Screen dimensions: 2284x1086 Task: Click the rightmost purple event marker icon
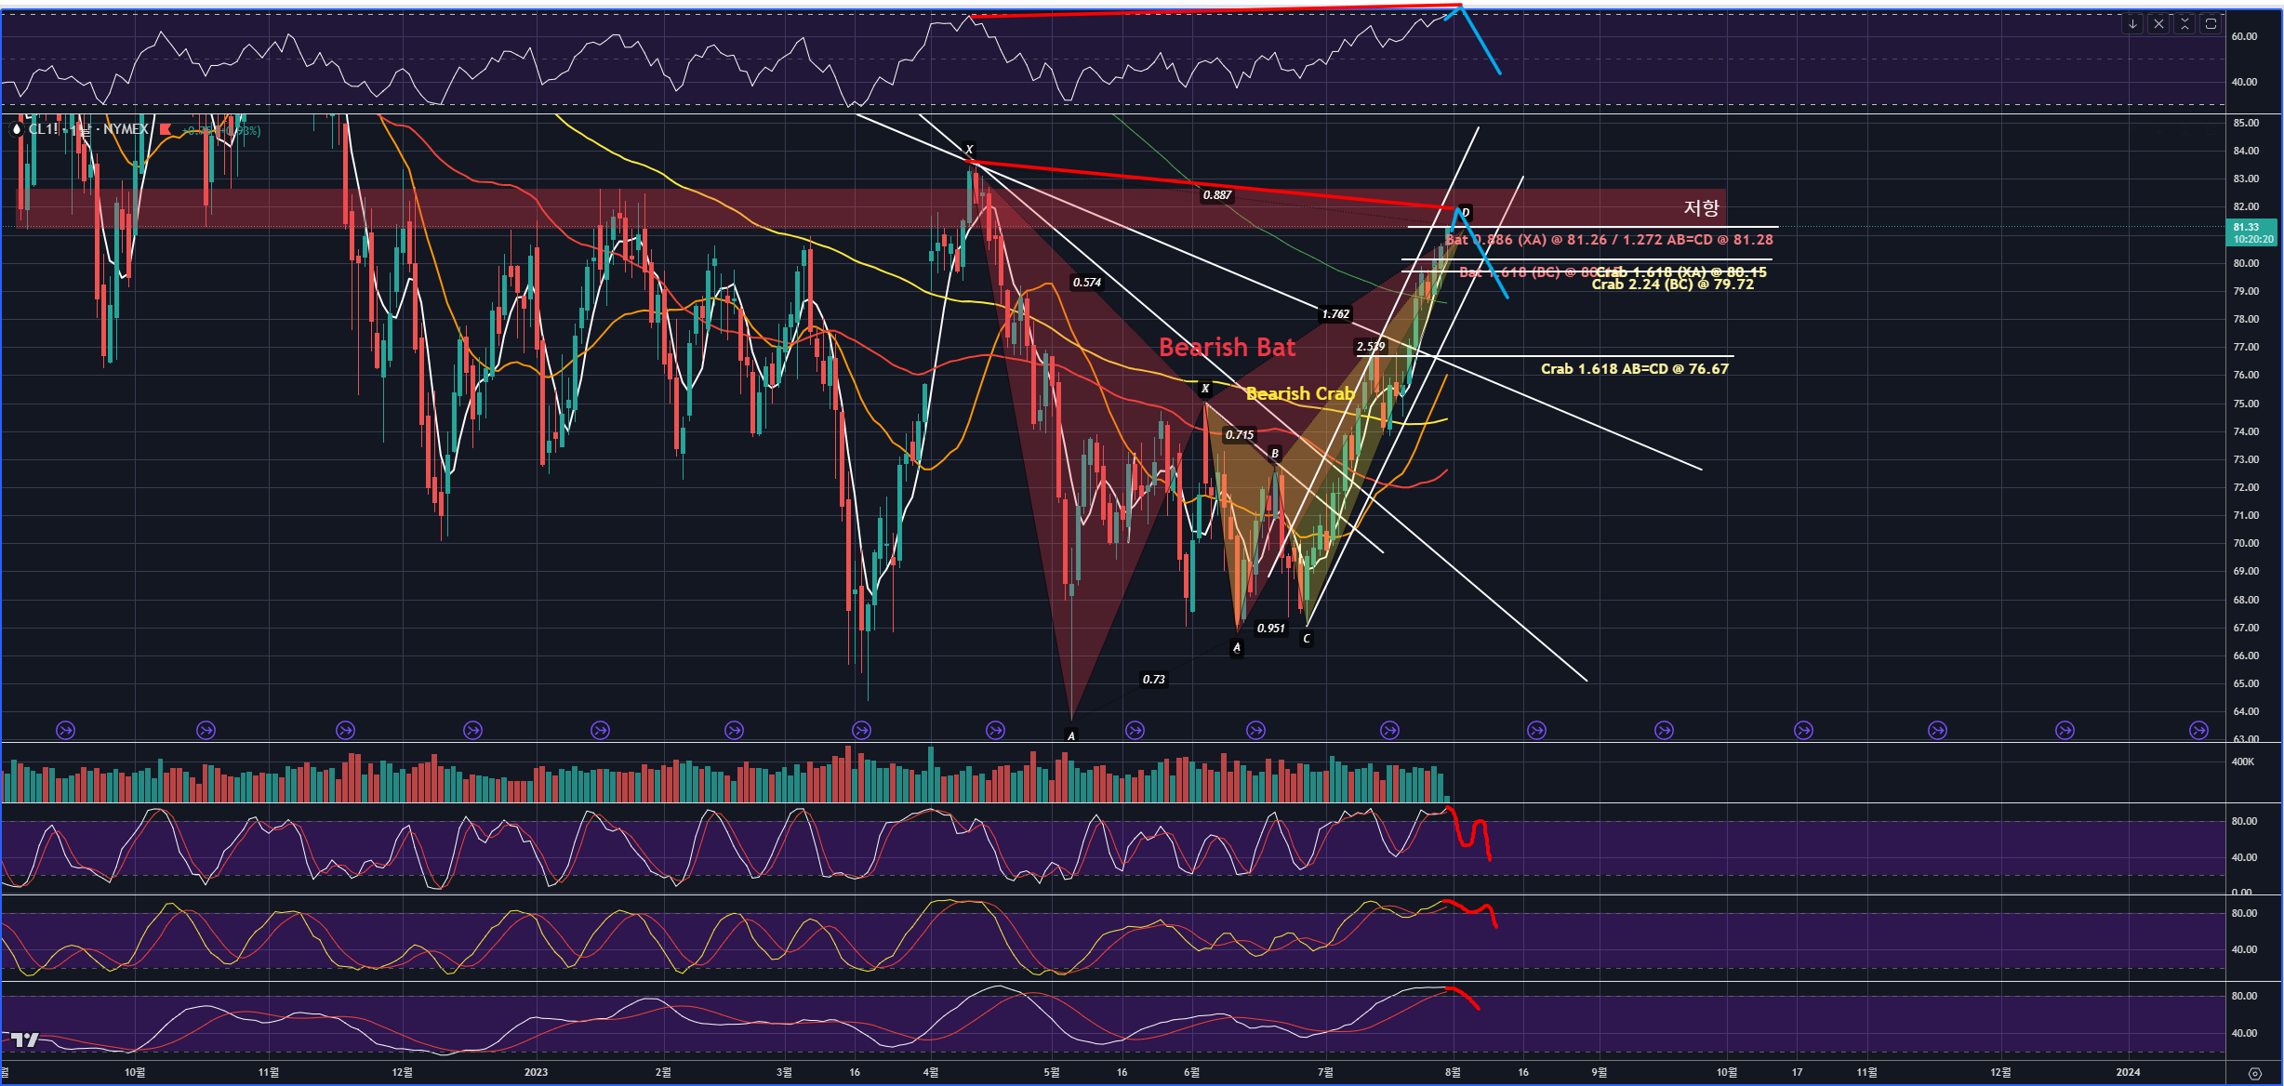tap(2198, 731)
